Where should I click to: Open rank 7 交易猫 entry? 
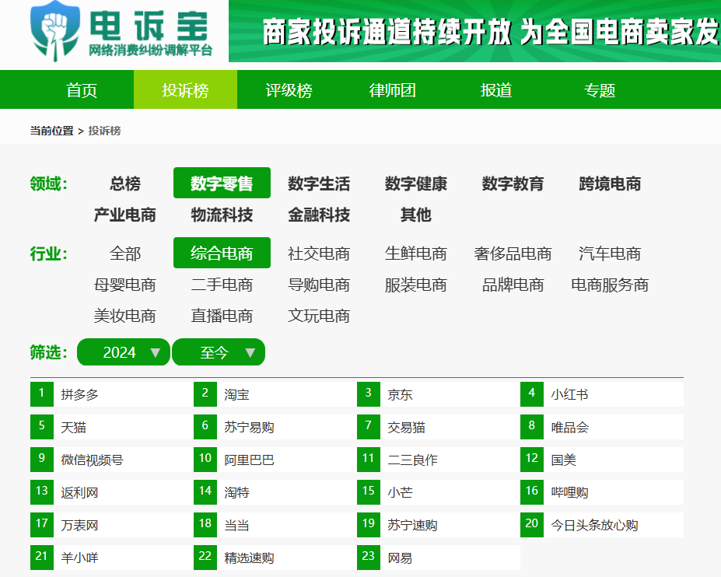(438, 427)
